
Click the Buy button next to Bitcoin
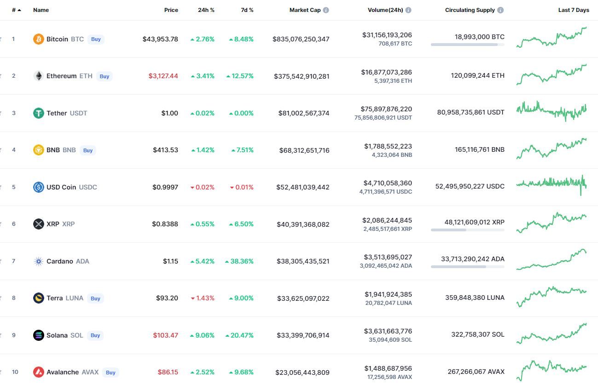coord(96,39)
